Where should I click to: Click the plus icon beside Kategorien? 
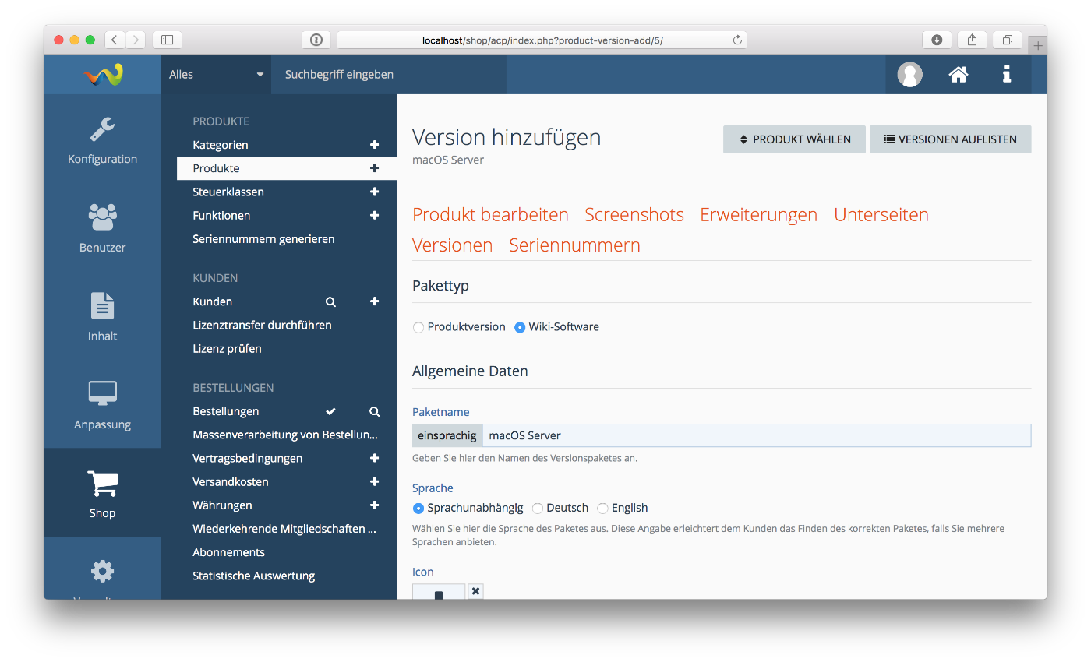374,145
